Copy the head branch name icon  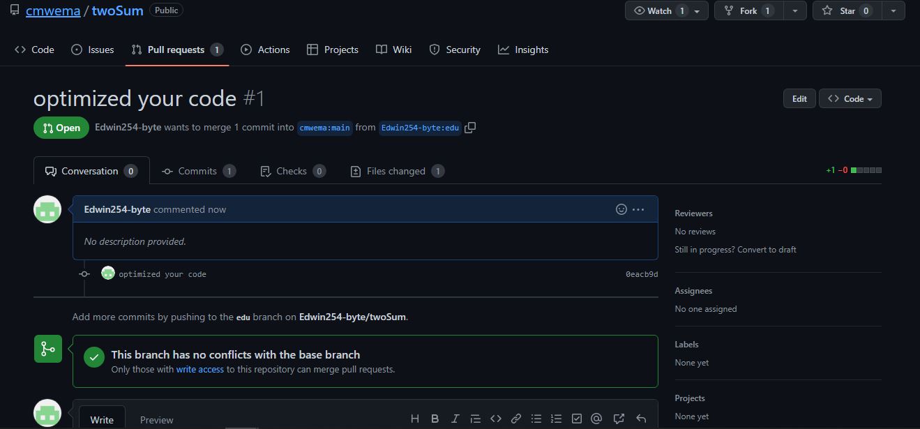coord(470,128)
